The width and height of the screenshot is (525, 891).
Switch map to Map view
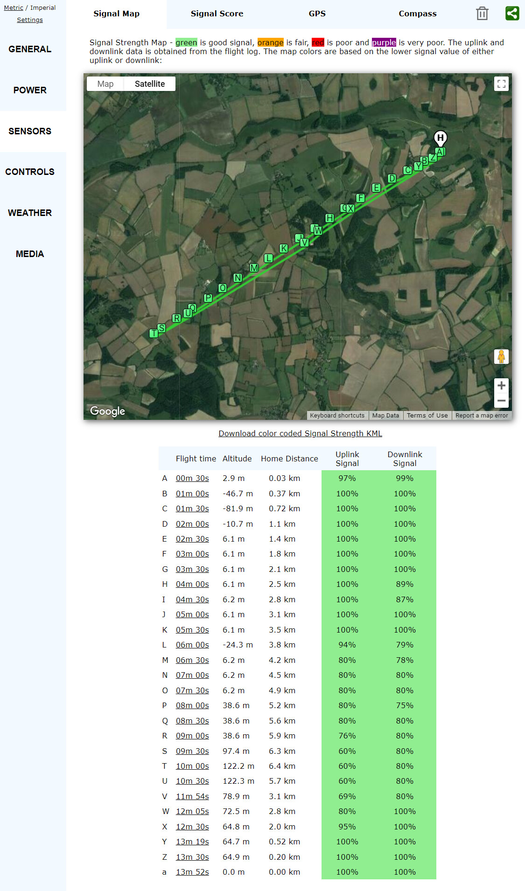(105, 84)
